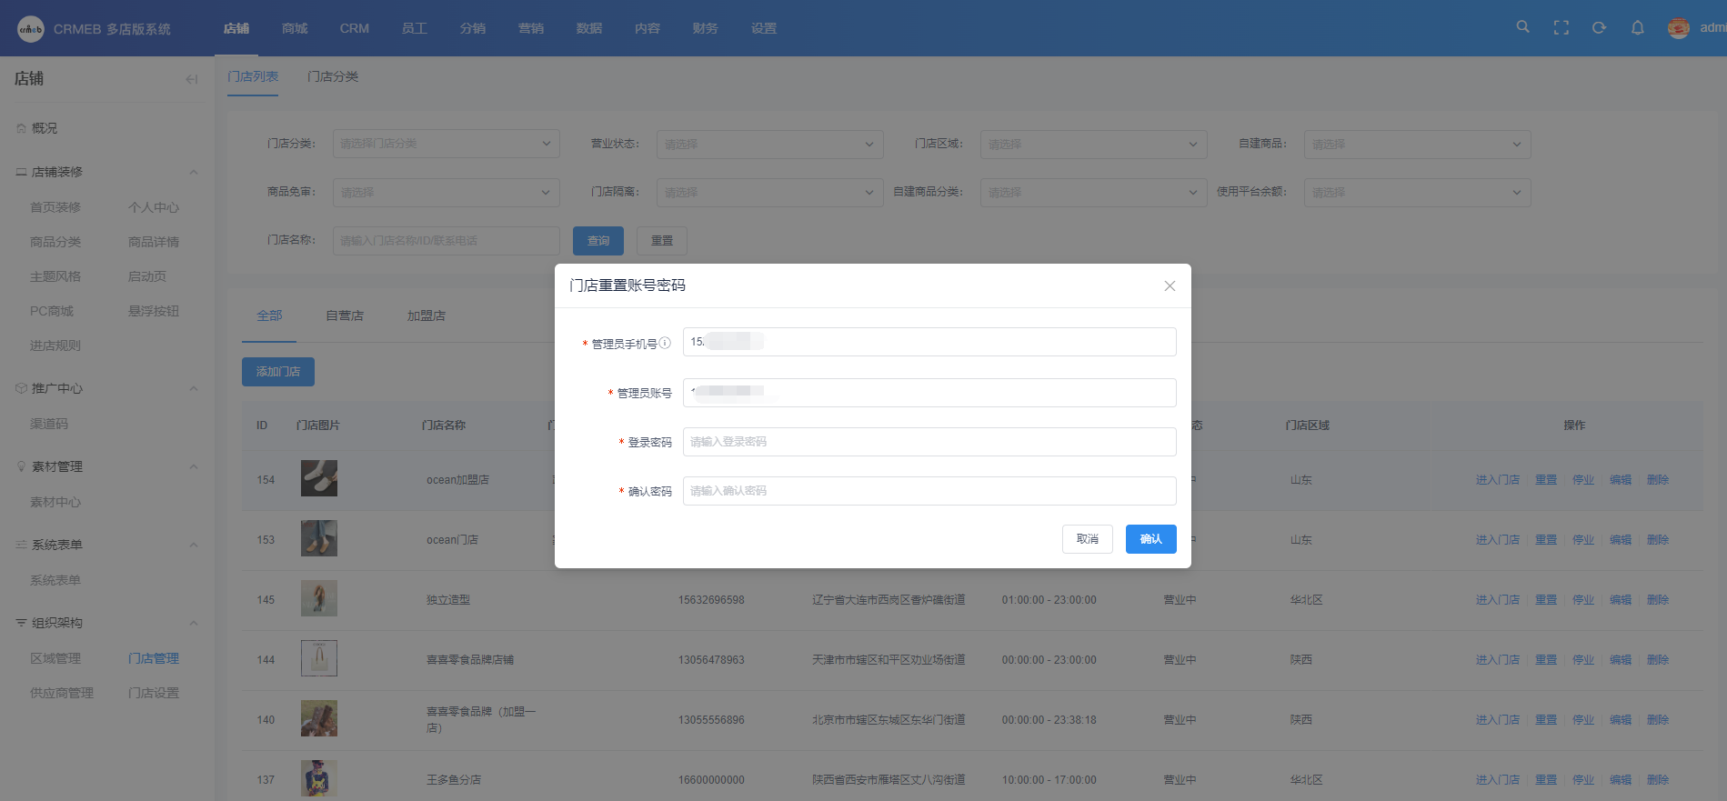This screenshot has width=1727, height=801.
Task: Close the reset password dialog
Action: click(x=1170, y=285)
